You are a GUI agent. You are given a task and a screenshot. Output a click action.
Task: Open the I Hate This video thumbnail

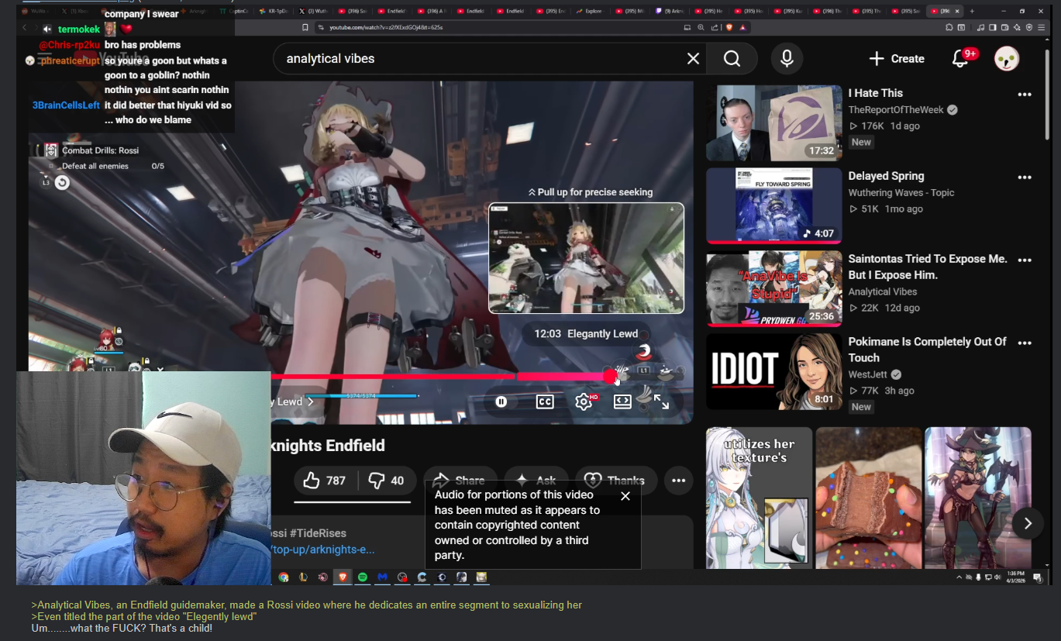click(773, 123)
